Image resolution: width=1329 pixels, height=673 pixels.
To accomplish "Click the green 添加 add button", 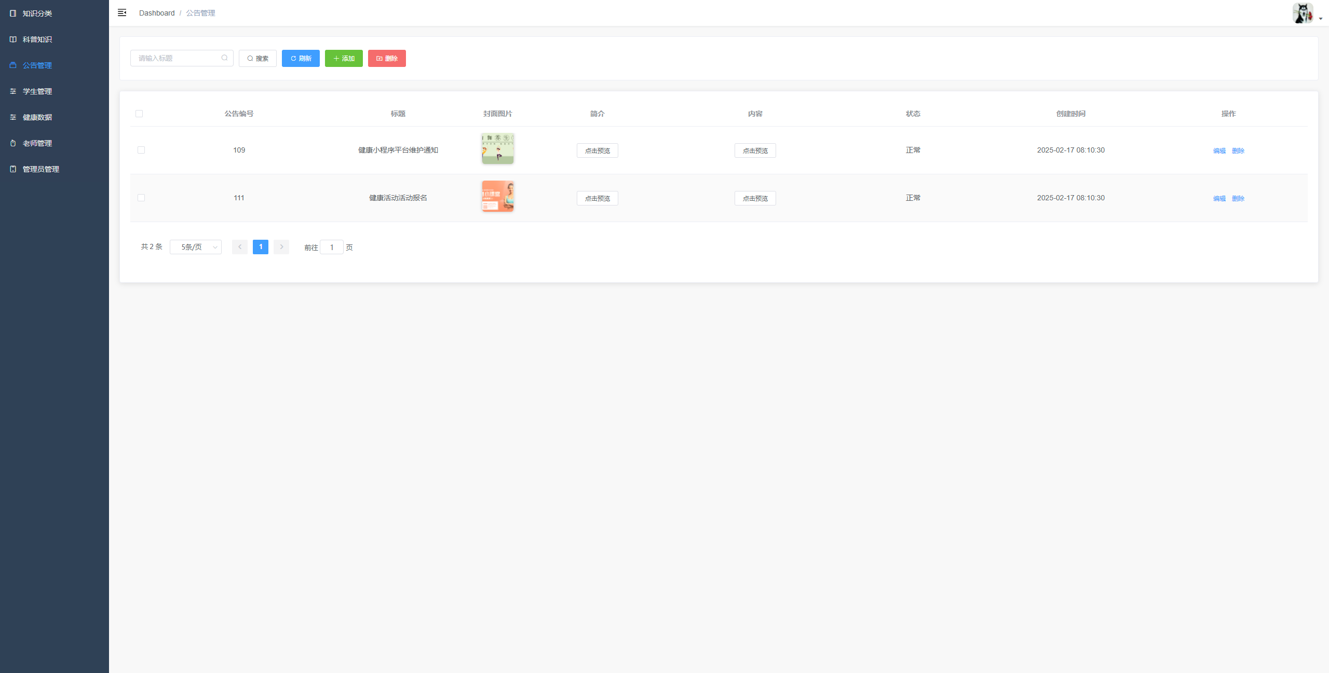I will pyautogui.click(x=344, y=58).
